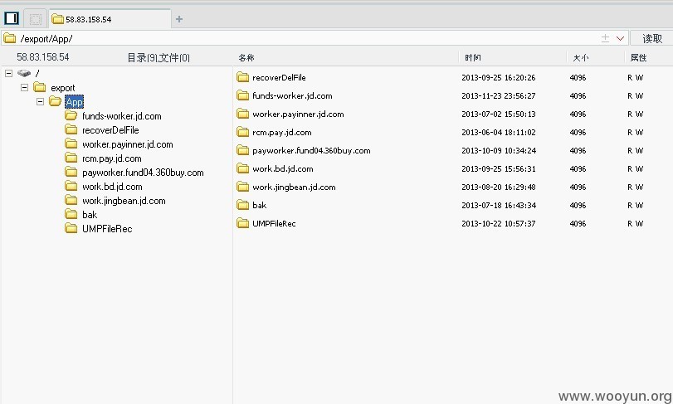Select the root drive icon in tree
The height and width of the screenshot is (404, 673).
coord(24,73)
